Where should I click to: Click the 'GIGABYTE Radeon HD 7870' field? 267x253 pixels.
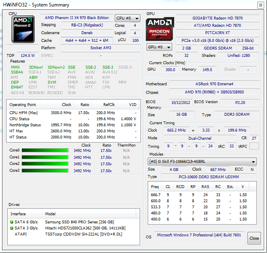tap(217, 18)
